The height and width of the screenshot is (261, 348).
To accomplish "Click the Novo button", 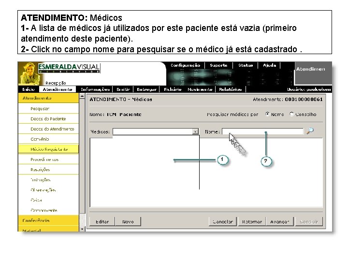I will click(x=128, y=222).
